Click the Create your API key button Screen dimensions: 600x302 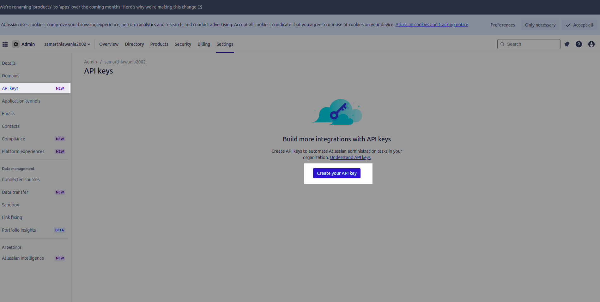(x=337, y=173)
